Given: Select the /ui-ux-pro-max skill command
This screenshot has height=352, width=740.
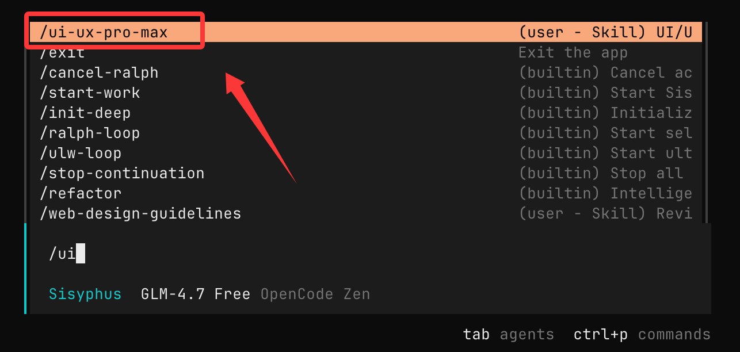Looking at the screenshot, I should click(104, 32).
